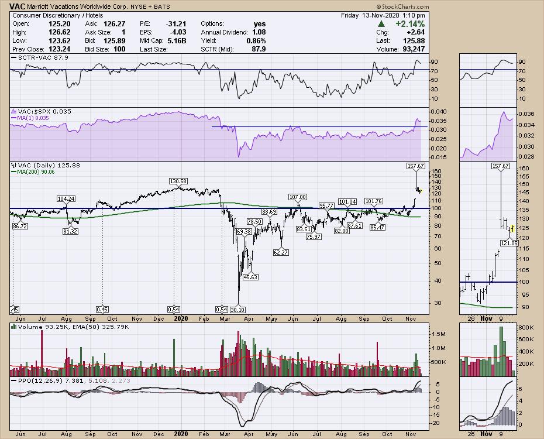
Task: Click the 30.10 March low price label
Action: tap(237, 309)
